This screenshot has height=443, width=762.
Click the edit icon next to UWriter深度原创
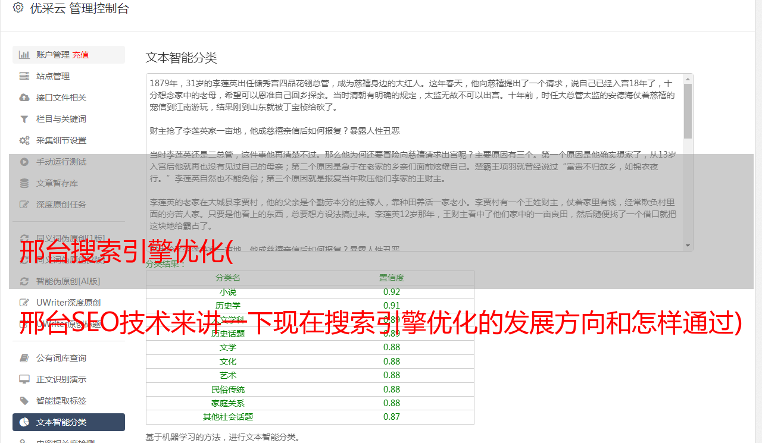click(x=24, y=303)
